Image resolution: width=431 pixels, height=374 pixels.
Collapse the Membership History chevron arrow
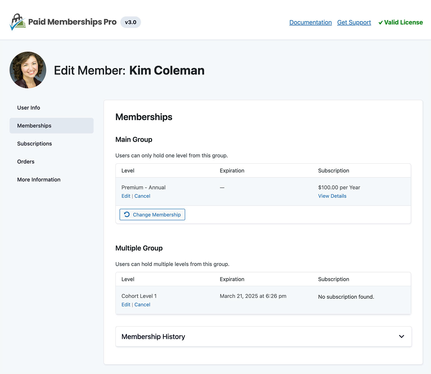coord(401,336)
